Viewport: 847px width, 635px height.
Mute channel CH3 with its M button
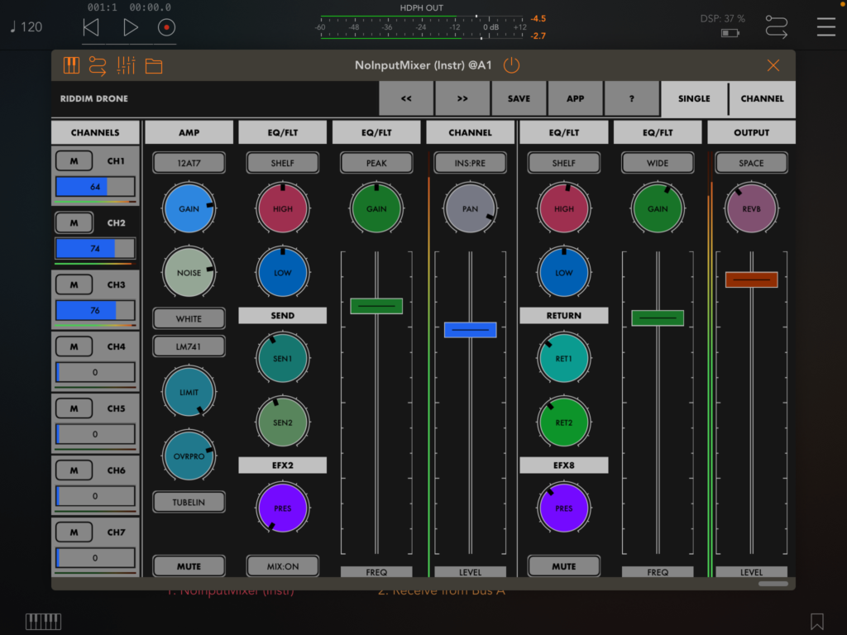click(x=74, y=284)
